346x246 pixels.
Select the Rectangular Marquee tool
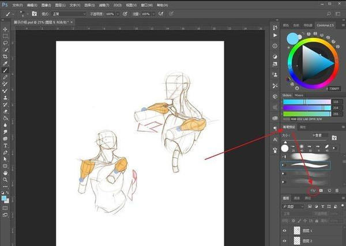click(x=5, y=35)
